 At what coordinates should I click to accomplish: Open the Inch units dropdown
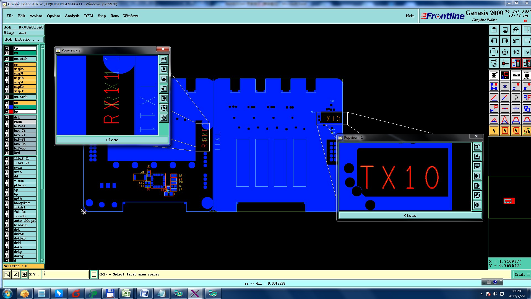[522, 274]
